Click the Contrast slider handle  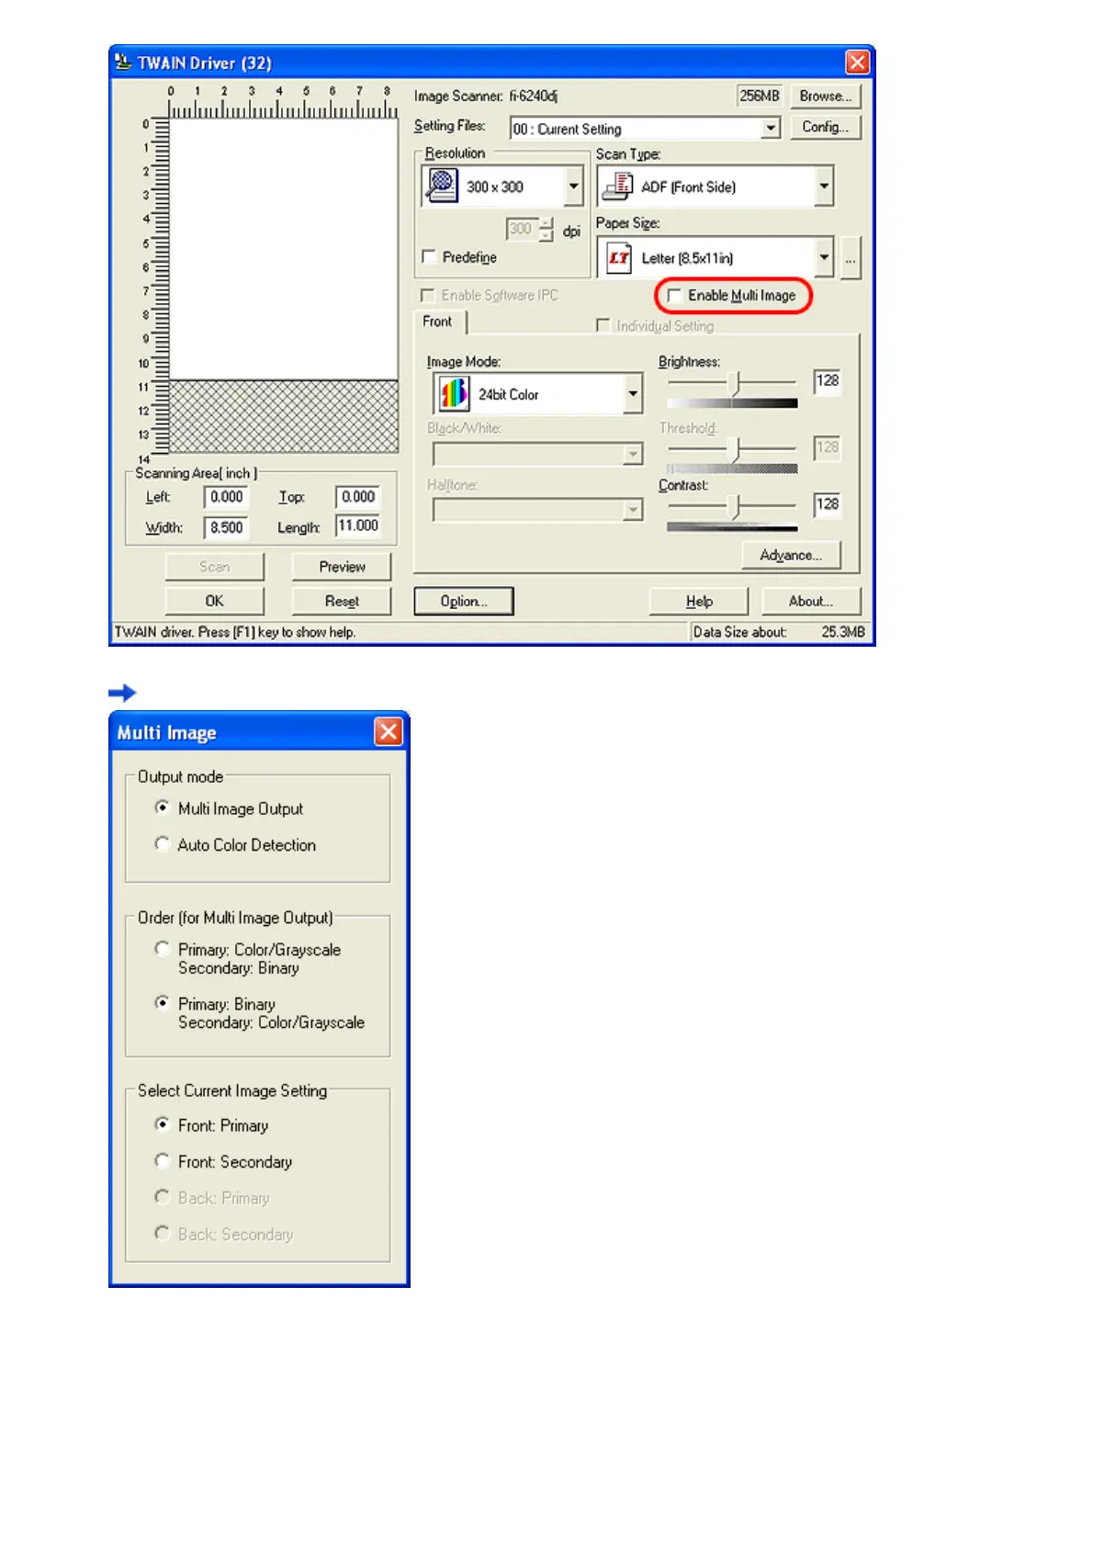pyautogui.click(x=733, y=506)
